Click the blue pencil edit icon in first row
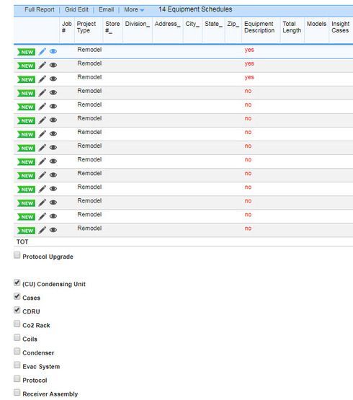Viewport: 353px width, 400px height. (x=42, y=51)
